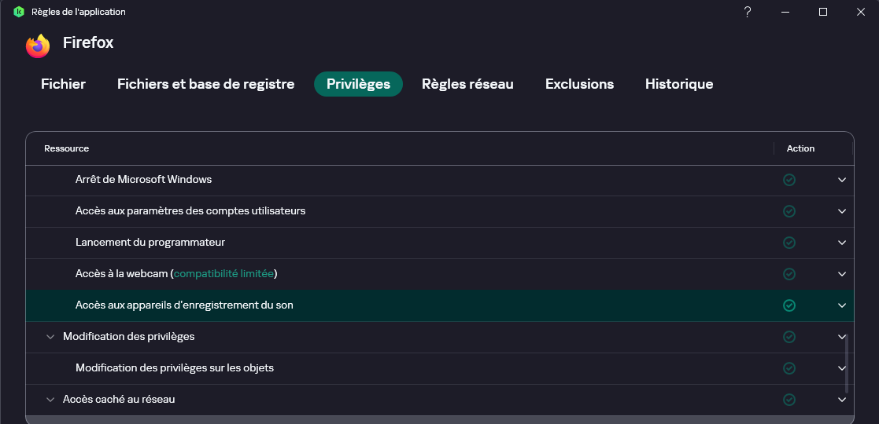Viewport: 879px width, 424px height.
Task: Click the allow icon for Accès à la webcam
Action: point(789,274)
